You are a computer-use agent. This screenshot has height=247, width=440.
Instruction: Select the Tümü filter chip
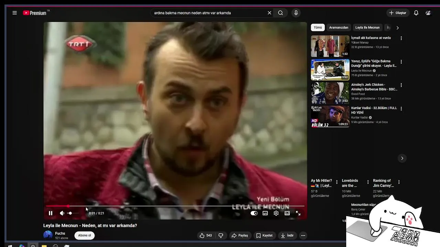(318, 27)
